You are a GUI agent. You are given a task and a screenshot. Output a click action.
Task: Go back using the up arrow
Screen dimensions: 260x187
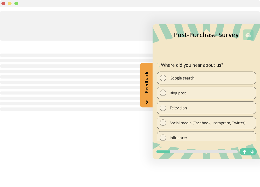(x=245, y=152)
